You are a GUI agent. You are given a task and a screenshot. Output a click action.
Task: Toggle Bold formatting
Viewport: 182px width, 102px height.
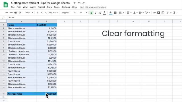tap(91, 13)
